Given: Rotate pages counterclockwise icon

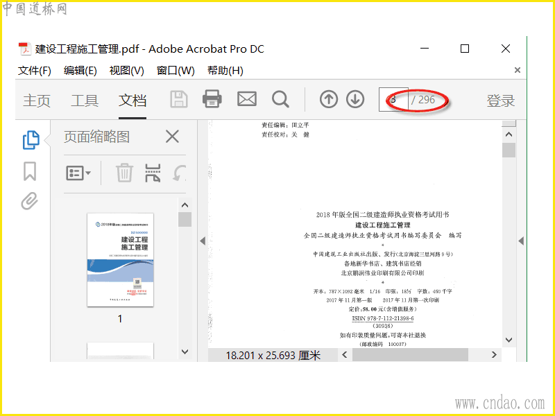Looking at the screenshot, I should [180, 173].
